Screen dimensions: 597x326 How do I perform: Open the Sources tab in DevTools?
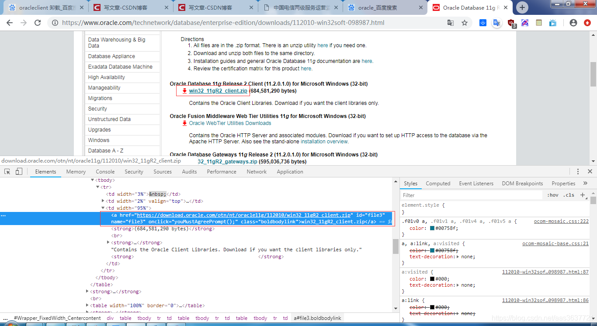coord(163,172)
